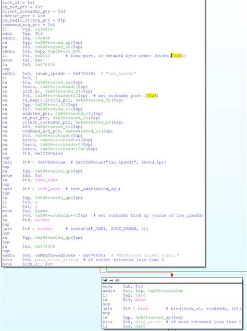Click sockaddr+0xC in the sw $zero line
The width and height of the screenshot is (247, 331).
pyautogui.click(x=71, y=149)
